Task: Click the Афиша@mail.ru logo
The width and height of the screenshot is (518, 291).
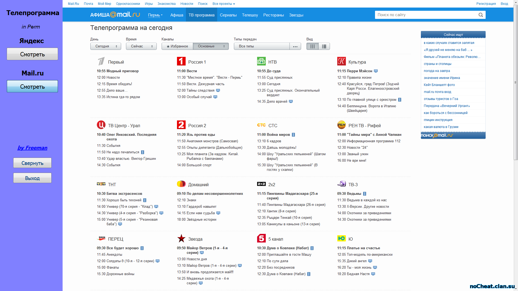Action: (115, 15)
